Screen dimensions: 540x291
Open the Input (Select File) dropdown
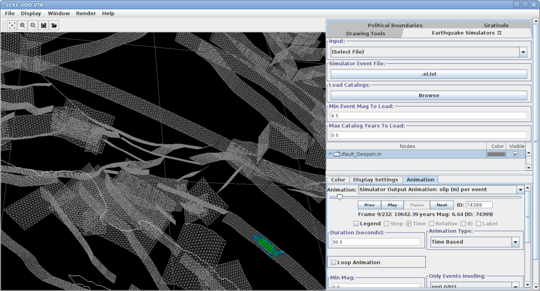[x=523, y=52]
